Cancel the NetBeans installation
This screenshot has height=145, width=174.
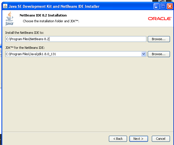161,139
